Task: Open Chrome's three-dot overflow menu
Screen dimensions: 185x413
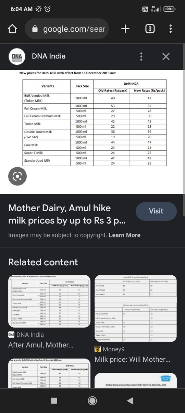Action: [x=170, y=29]
